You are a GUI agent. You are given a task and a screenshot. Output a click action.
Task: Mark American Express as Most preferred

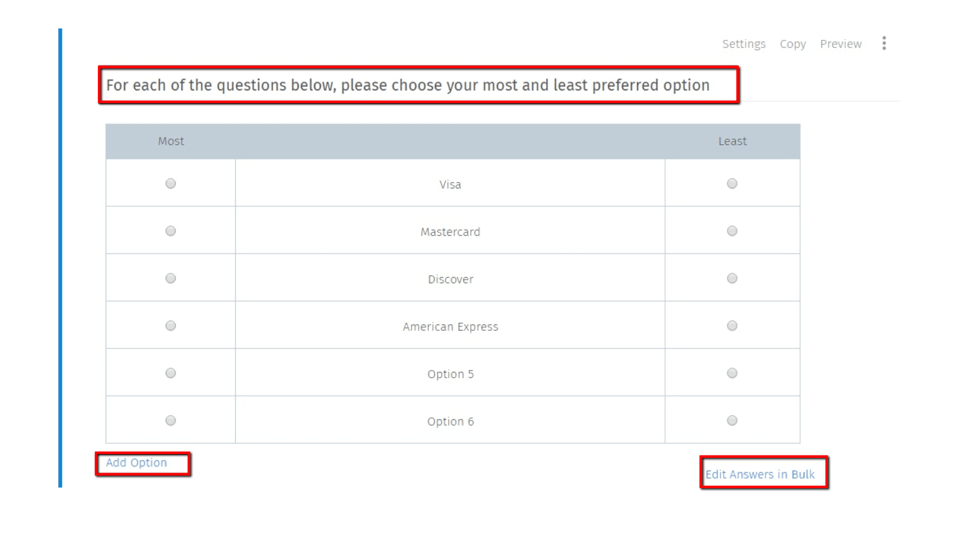point(171,326)
